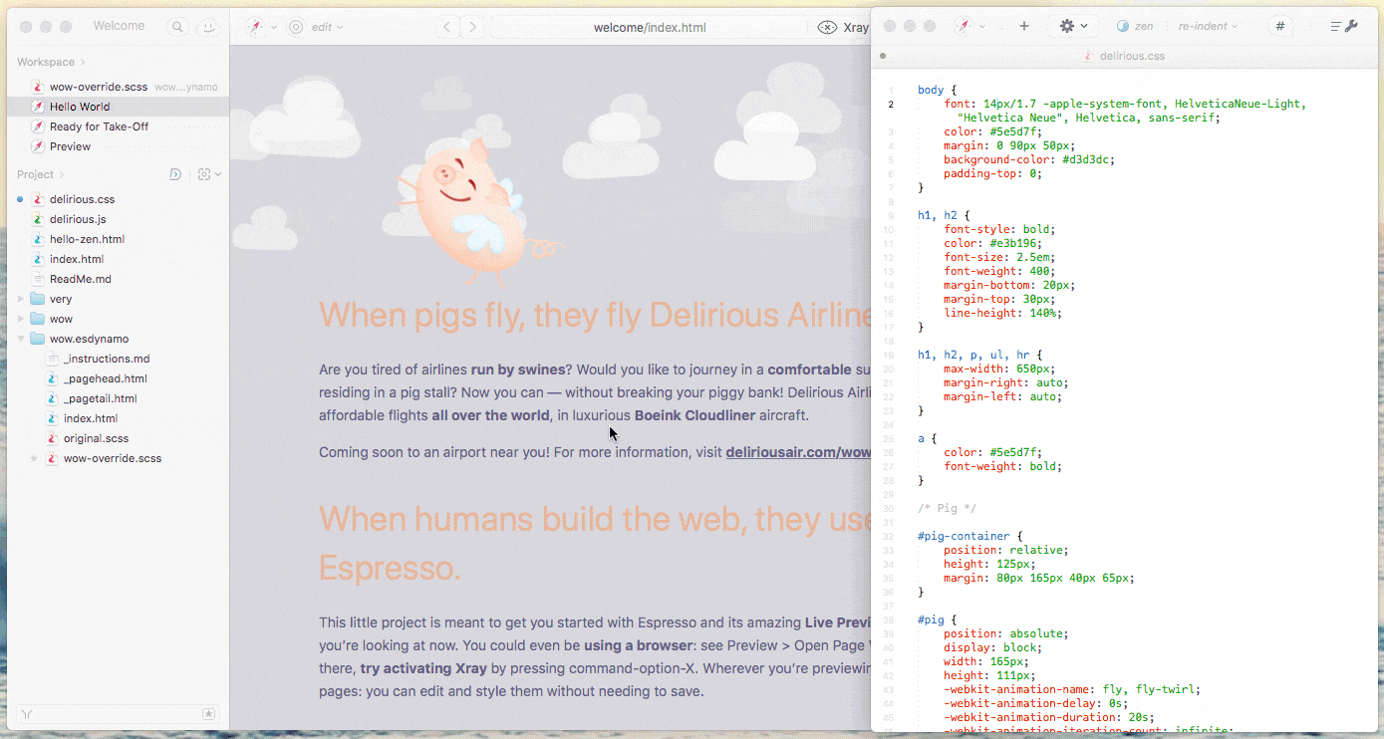Click the '#pig-container {' line in the editor
Screen dimensions: 1384x739
tap(969, 536)
